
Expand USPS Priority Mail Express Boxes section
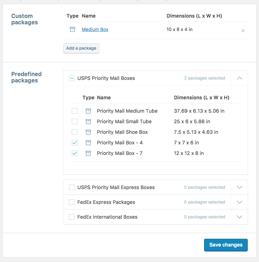(239, 187)
